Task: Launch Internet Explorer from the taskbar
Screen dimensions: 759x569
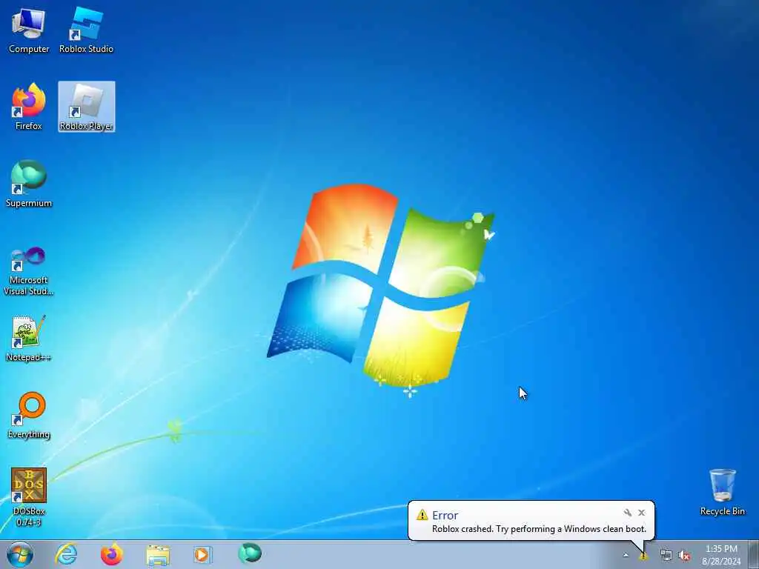Action: (66, 554)
